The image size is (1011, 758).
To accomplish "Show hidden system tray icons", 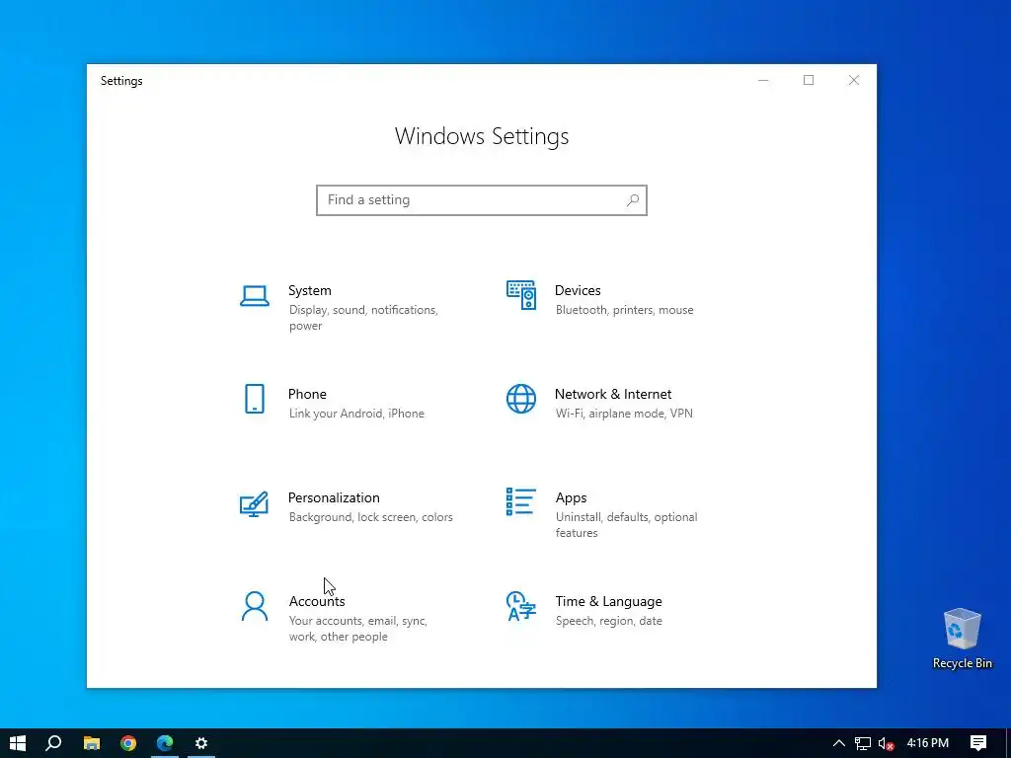I will (839, 743).
